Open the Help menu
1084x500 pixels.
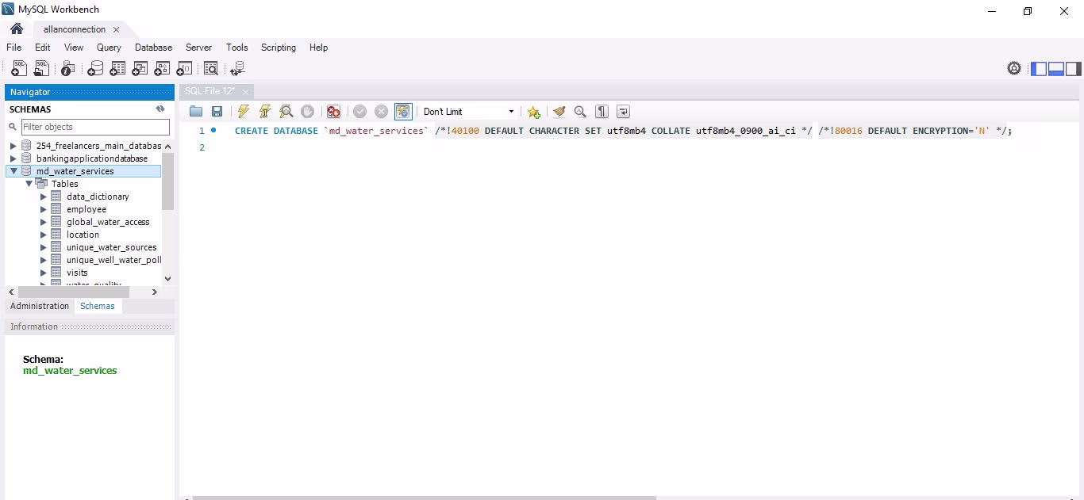pos(318,48)
